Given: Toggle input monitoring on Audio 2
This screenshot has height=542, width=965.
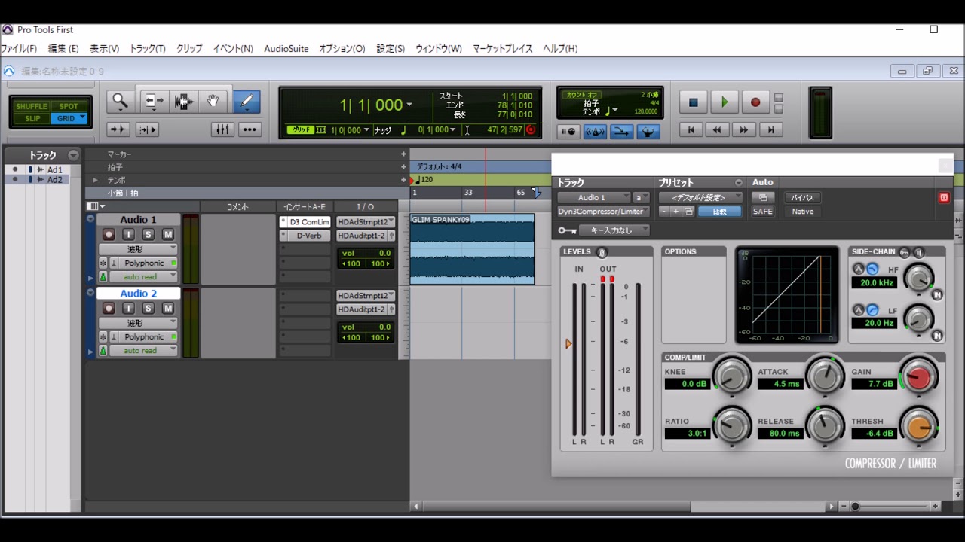Looking at the screenshot, I should tap(128, 309).
